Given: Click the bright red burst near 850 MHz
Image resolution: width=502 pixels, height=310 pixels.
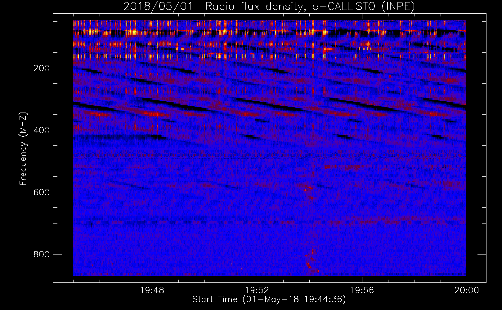Looking at the screenshot, I should point(309,265).
